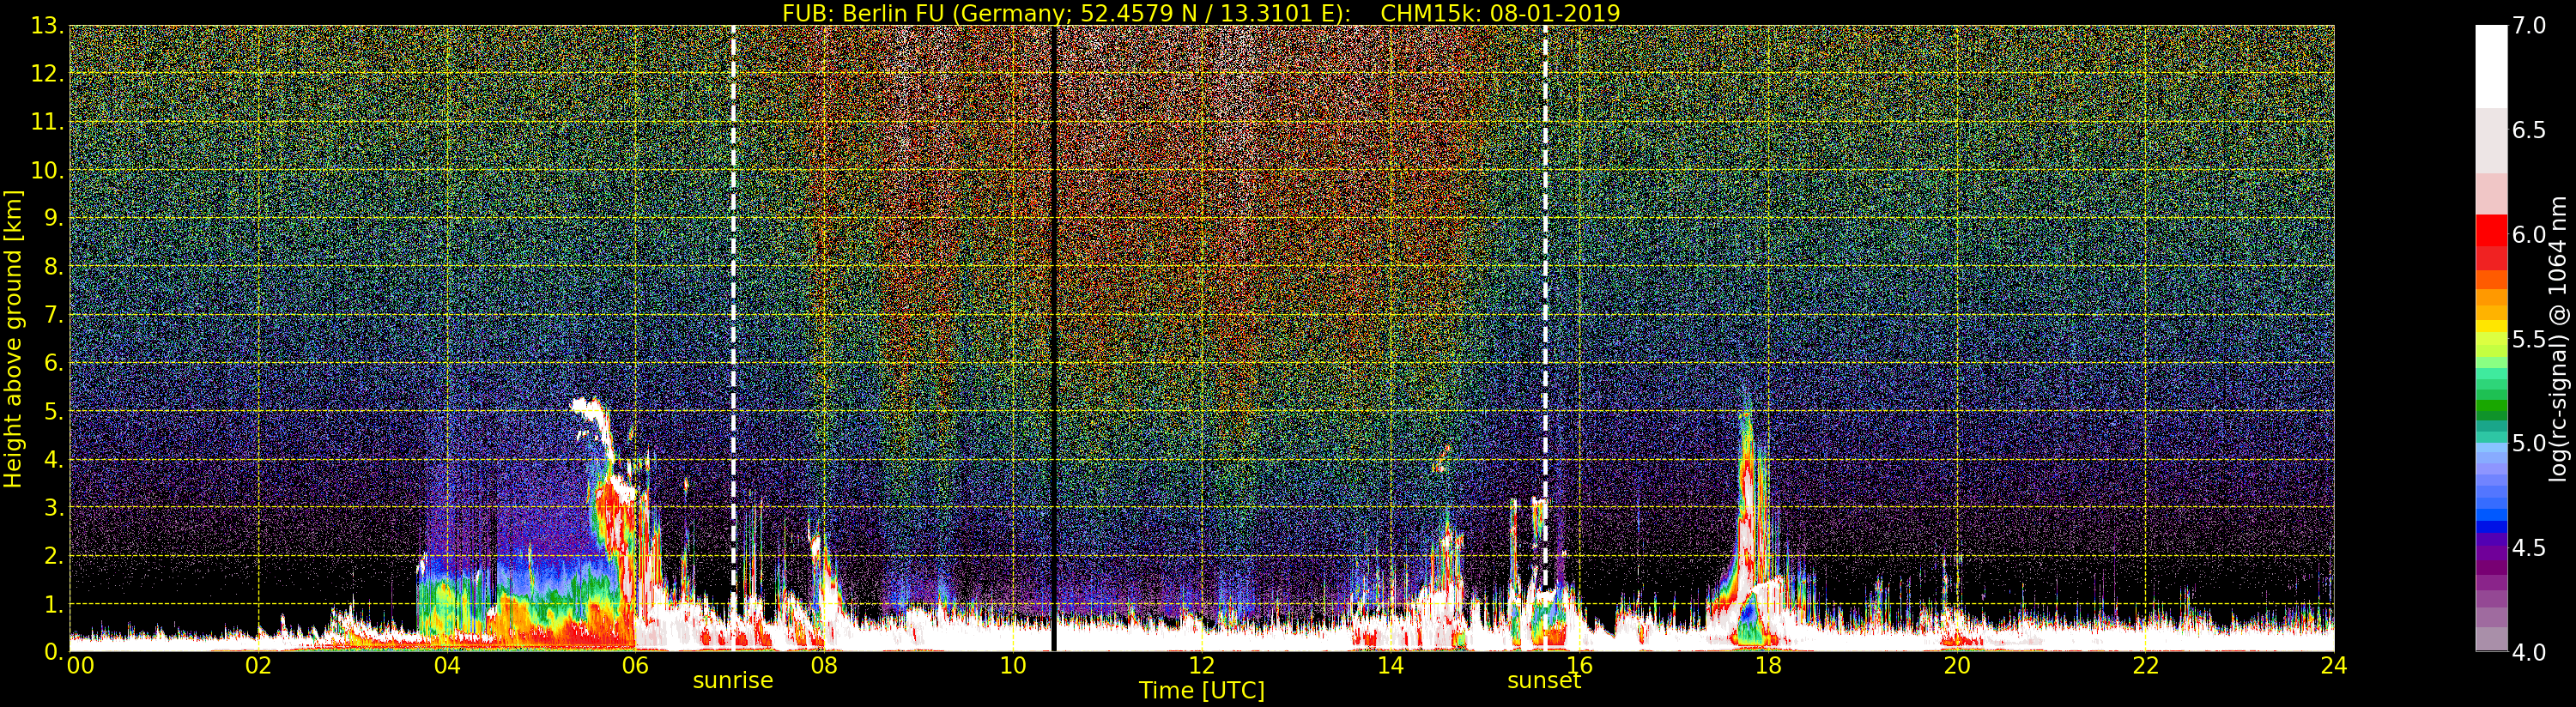Click the colorbar value '7.0'
The height and width of the screenshot is (707, 2576).
(x=2529, y=26)
